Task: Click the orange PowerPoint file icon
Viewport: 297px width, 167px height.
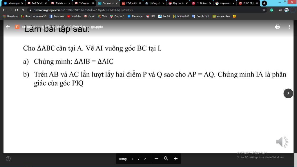Action: (17, 27)
